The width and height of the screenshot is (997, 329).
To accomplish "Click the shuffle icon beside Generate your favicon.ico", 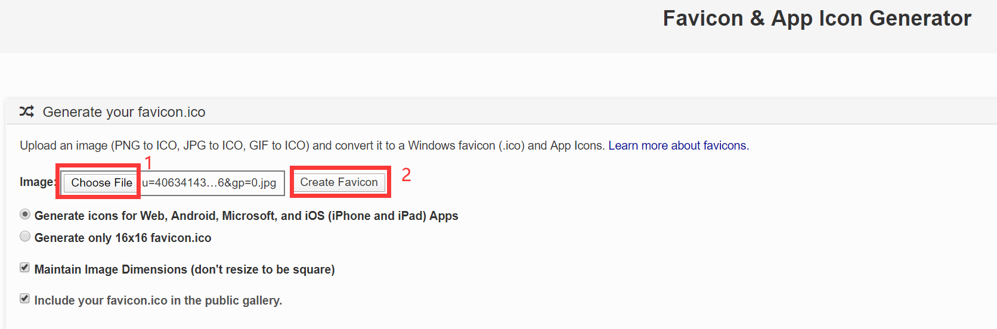I will point(27,111).
